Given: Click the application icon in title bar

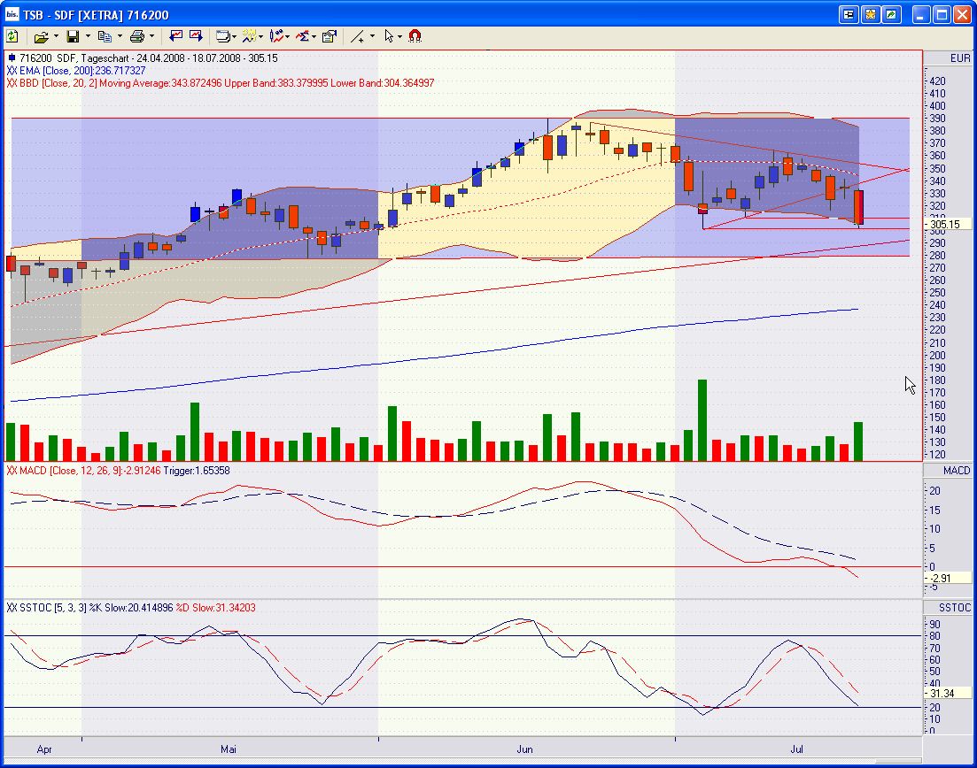Looking at the screenshot, I should [12, 14].
